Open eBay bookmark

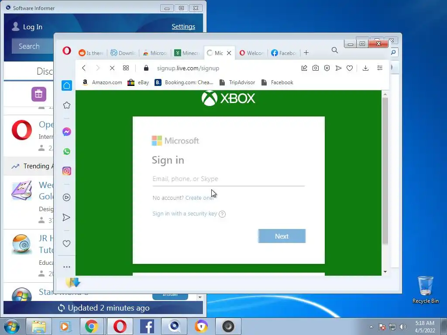point(138,82)
